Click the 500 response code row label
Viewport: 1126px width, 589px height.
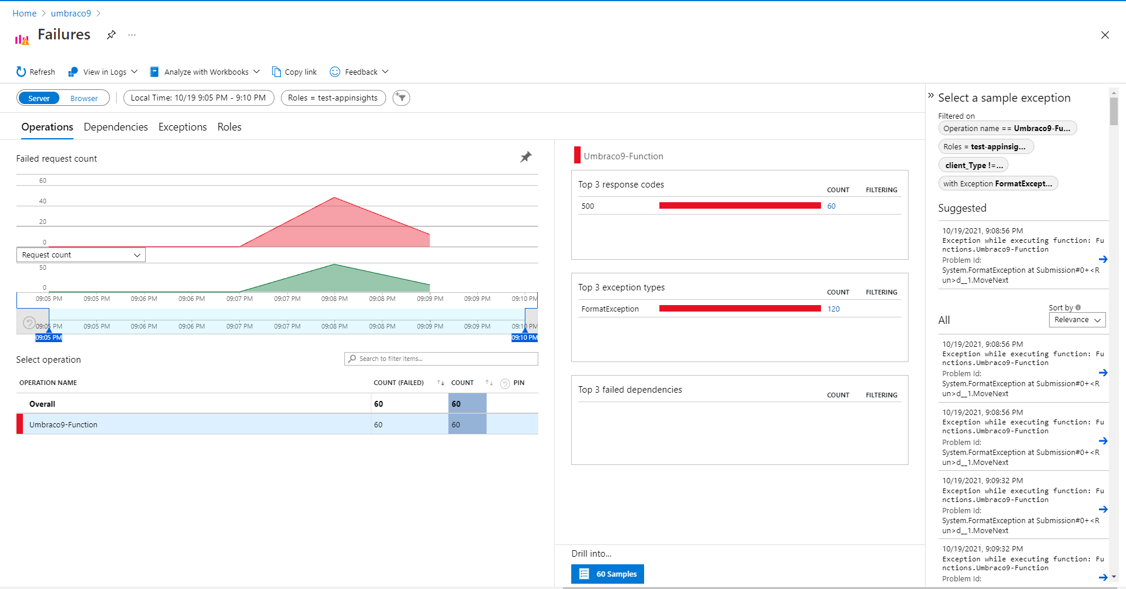tap(588, 206)
